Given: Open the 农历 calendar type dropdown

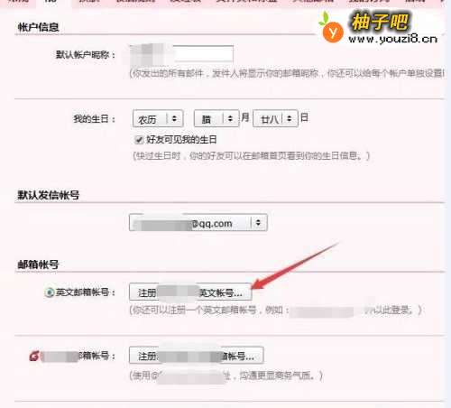Looking at the screenshot, I should tap(158, 119).
